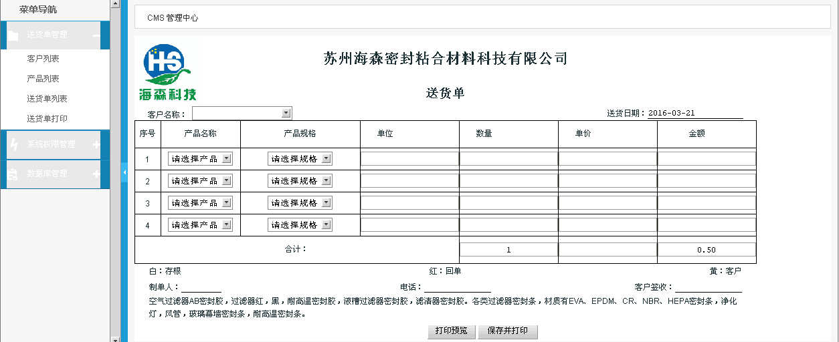
Task: Focus row 1 数量 input field
Action: 508,159
